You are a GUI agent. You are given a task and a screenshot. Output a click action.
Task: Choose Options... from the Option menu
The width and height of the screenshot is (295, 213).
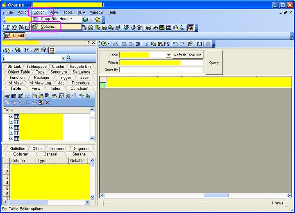coord(57,27)
